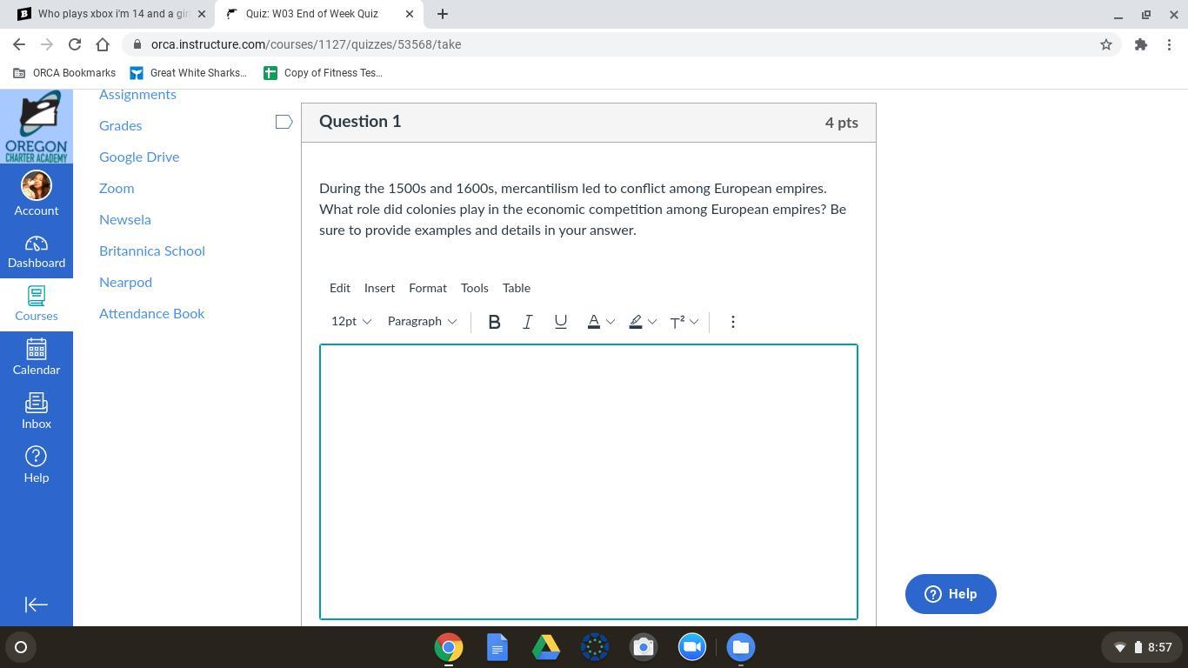Open the Assignments course link

(137, 95)
